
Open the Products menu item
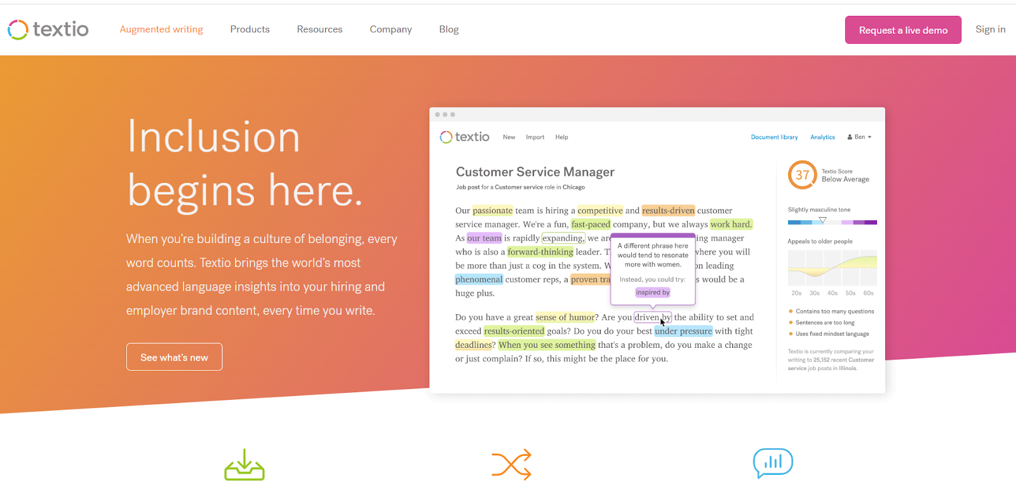coord(250,29)
